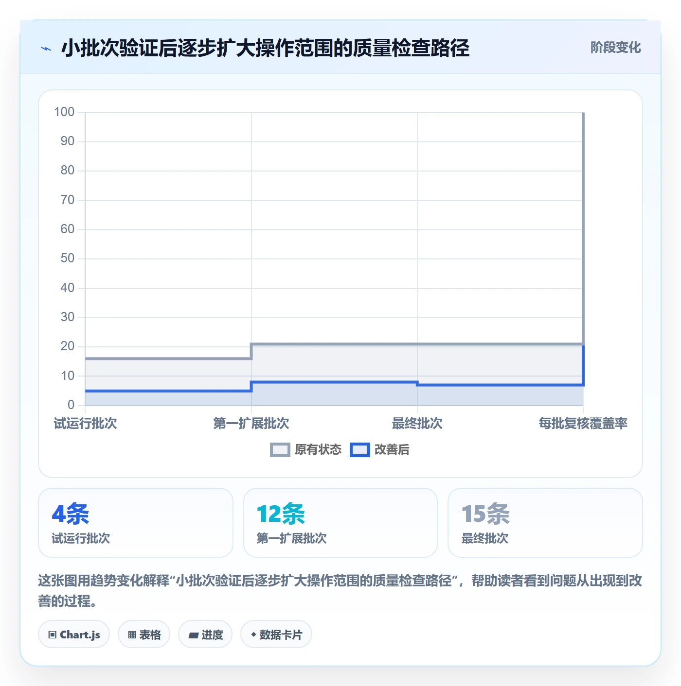Open the 12条 第一扩展批次 data card

pos(340,523)
